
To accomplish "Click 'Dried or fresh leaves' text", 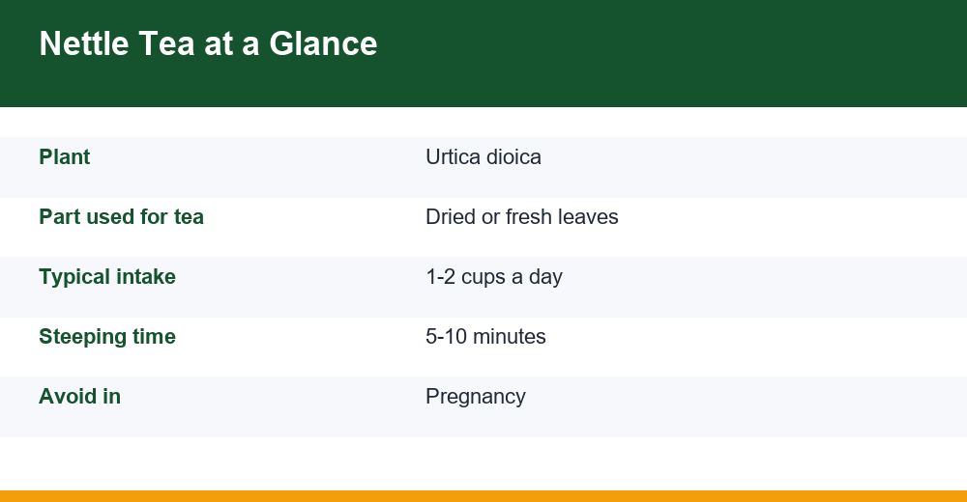I will [x=522, y=217].
